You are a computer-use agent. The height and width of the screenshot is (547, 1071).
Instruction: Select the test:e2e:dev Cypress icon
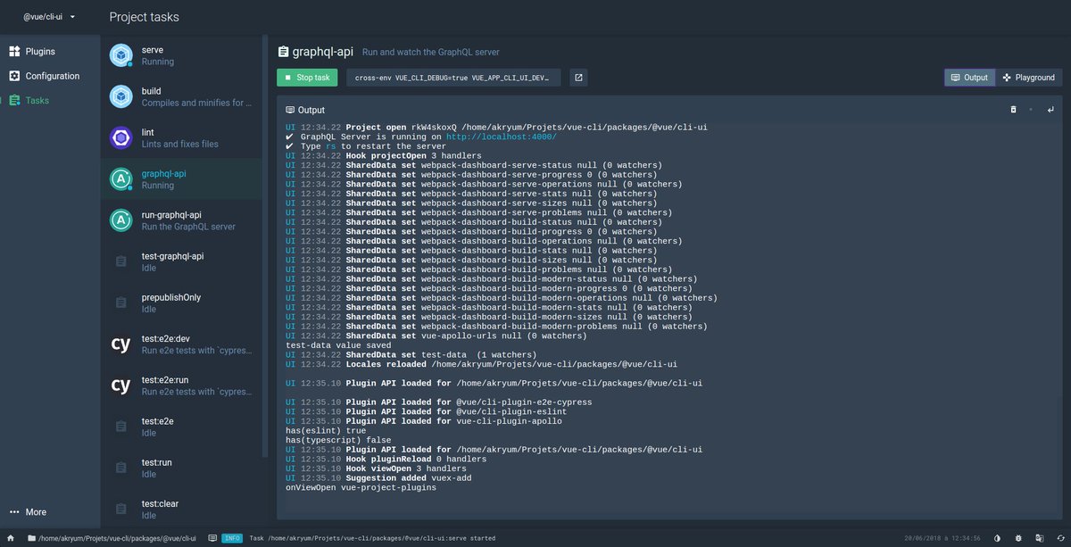[120, 344]
